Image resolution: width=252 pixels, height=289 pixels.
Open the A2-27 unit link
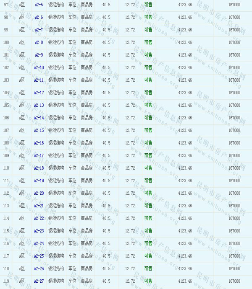pyautogui.click(x=39, y=281)
